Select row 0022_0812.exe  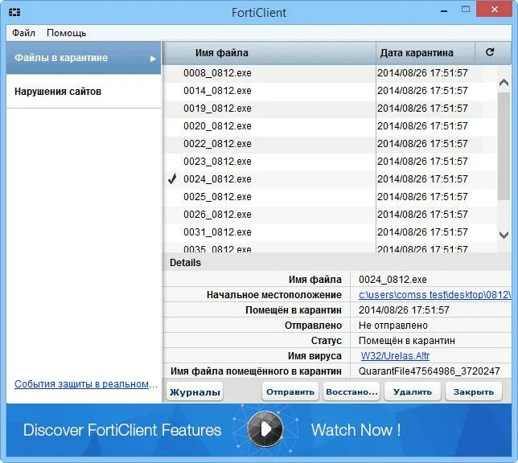pyautogui.click(x=331, y=144)
